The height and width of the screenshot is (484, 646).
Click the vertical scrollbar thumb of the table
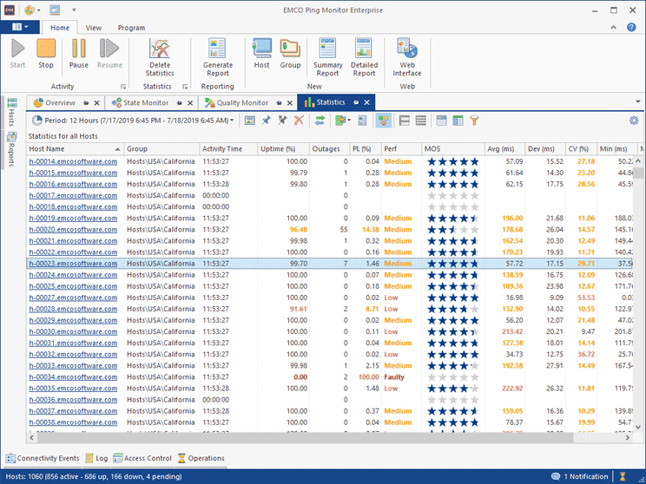point(638,173)
